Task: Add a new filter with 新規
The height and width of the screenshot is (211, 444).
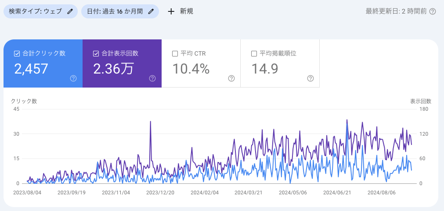Action: (x=180, y=11)
